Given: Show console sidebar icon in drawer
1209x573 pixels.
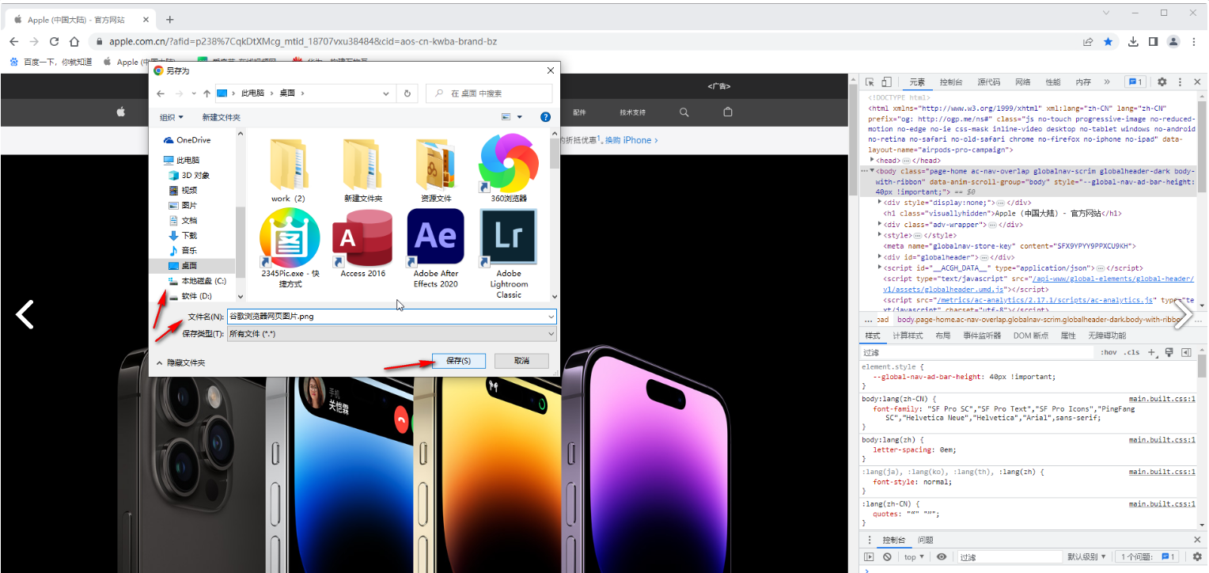Looking at the screenshot, I should [870, 557].
